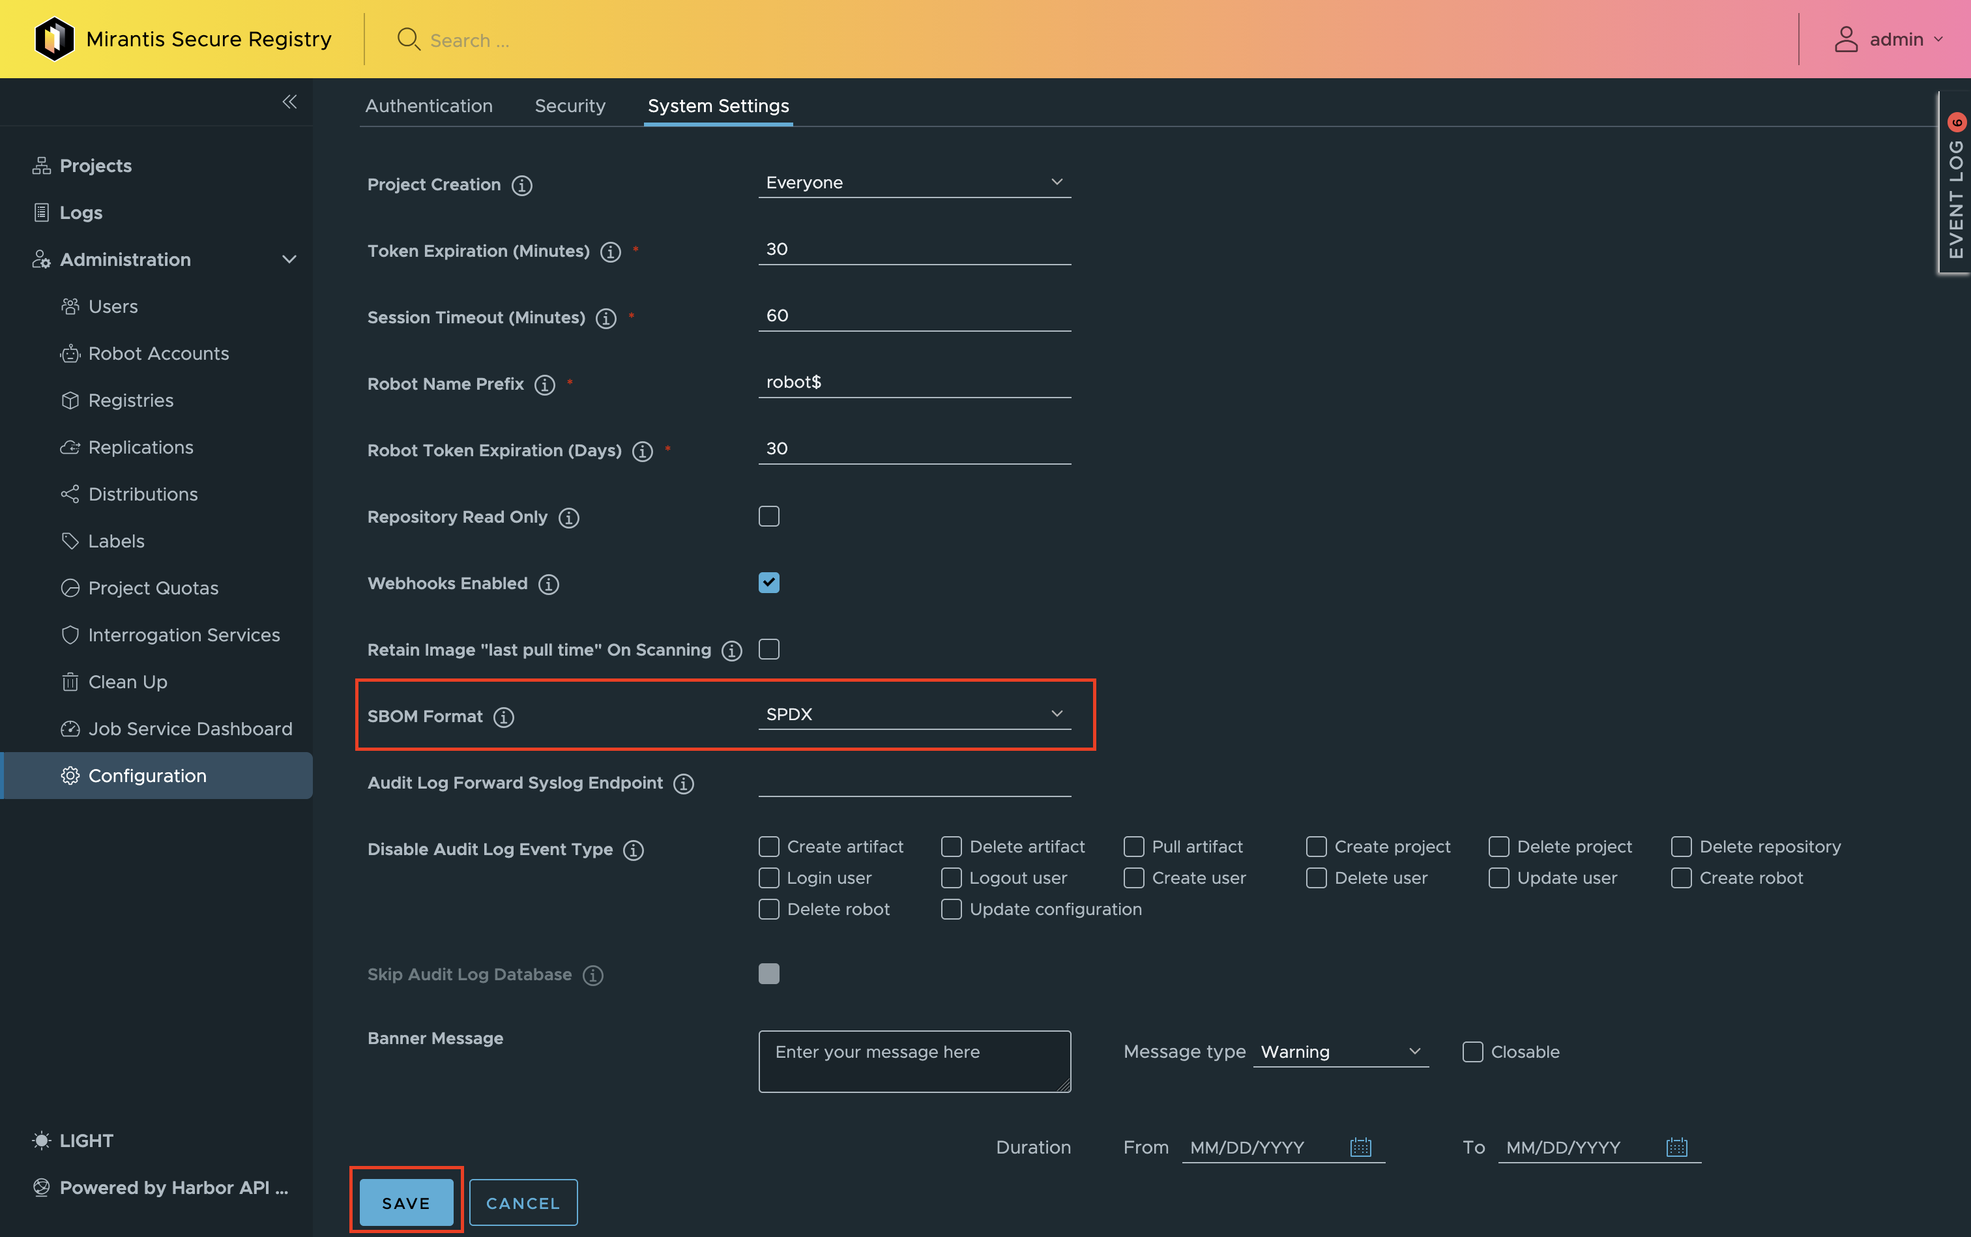Open the admin user menu
This screenshot has width=1971, height=1237.
pyautogui.click(x=1889, y=39)
